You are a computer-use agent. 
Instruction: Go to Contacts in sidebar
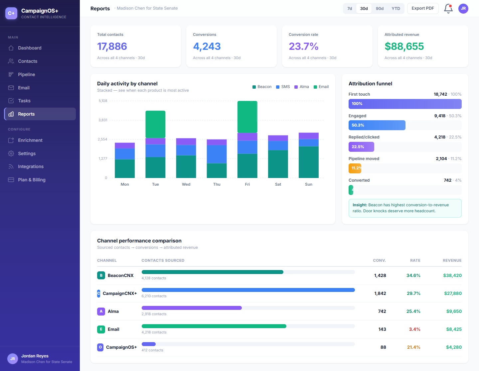(40, 61)
